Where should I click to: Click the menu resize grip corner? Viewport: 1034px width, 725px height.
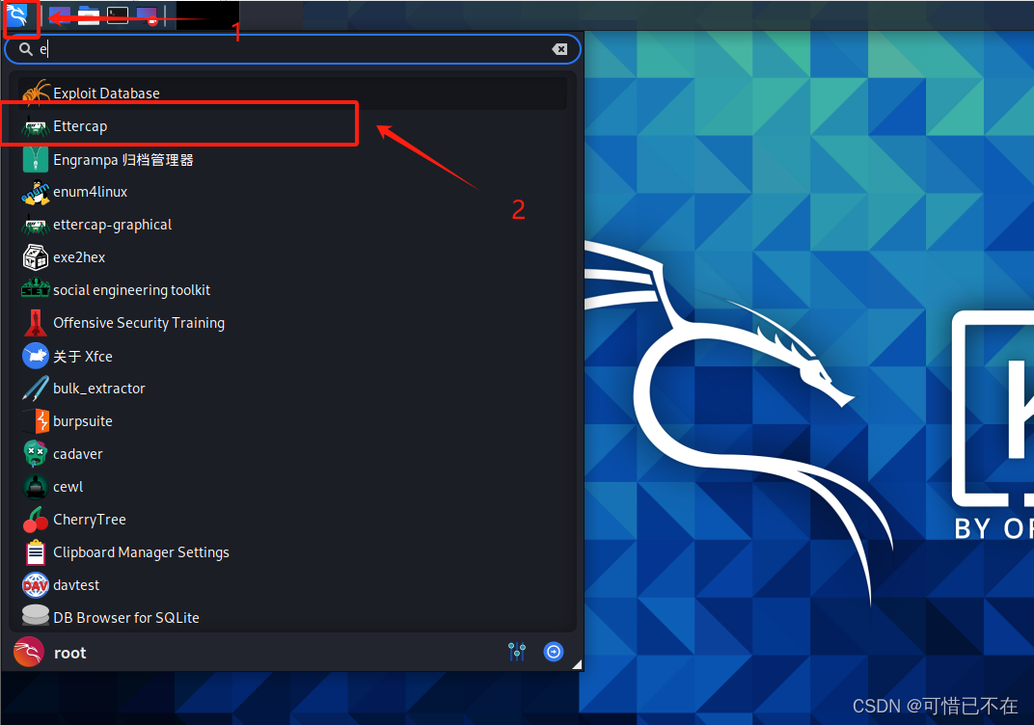click(x=577, y=664)
